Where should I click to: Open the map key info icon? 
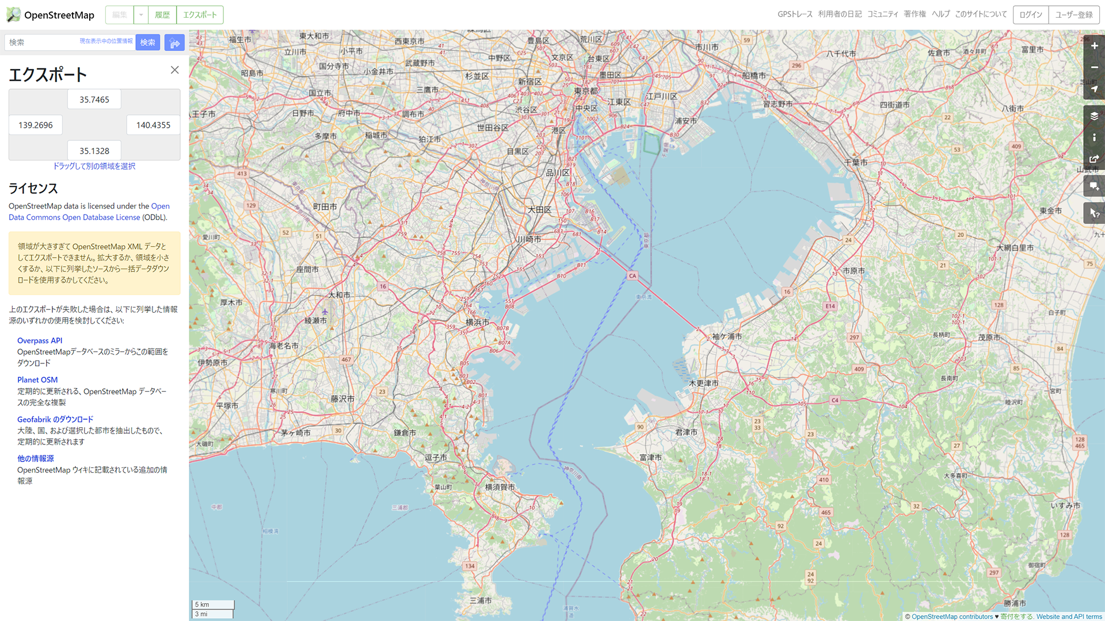click(1094, 137)
